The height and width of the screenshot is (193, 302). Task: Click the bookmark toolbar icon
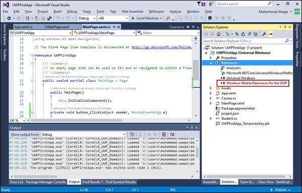(210, 18)
